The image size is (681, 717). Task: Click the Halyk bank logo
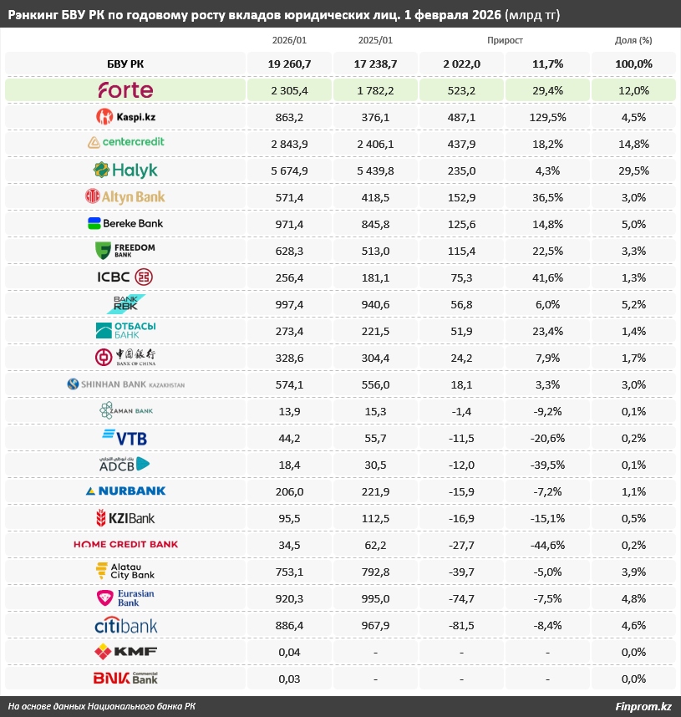point(125,170)
